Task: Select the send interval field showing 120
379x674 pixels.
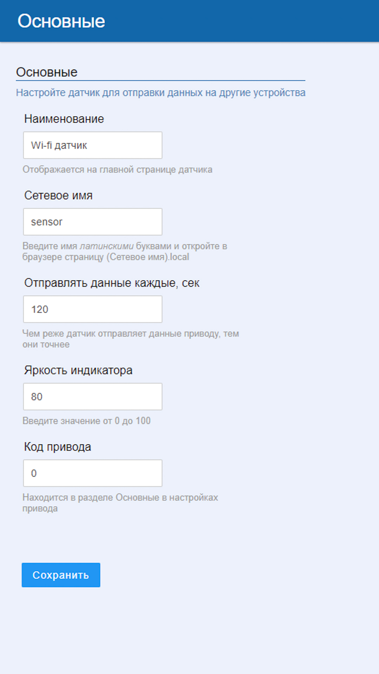Action: [x=93, y=309]
